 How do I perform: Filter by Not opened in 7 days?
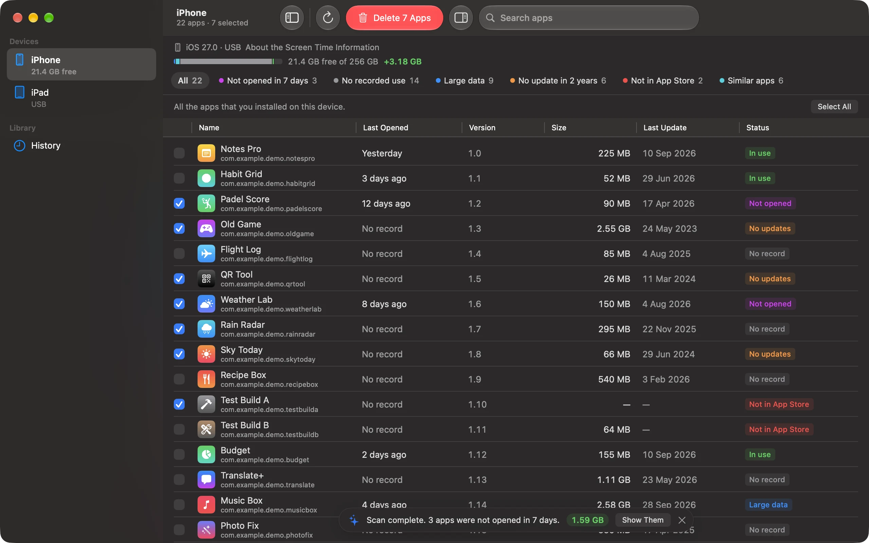click(x=267, y=80)
